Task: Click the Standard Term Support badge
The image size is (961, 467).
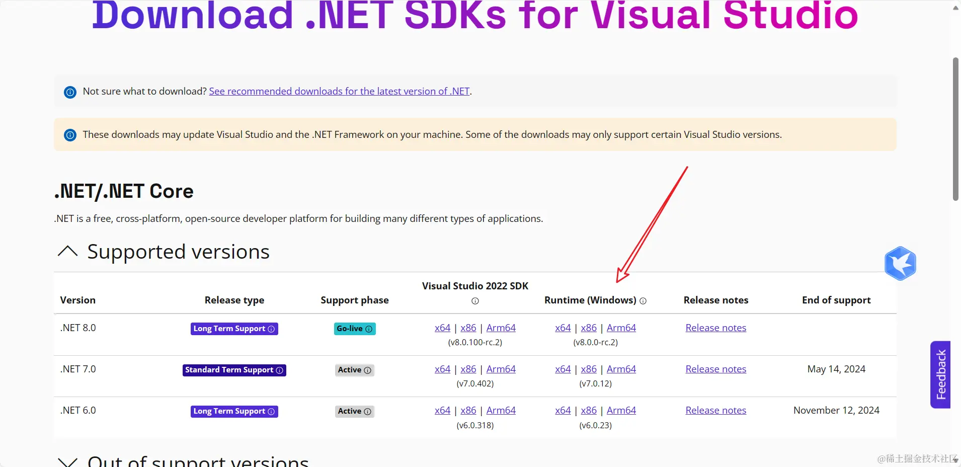Action: pyautogui.click(x=234, y=370)
